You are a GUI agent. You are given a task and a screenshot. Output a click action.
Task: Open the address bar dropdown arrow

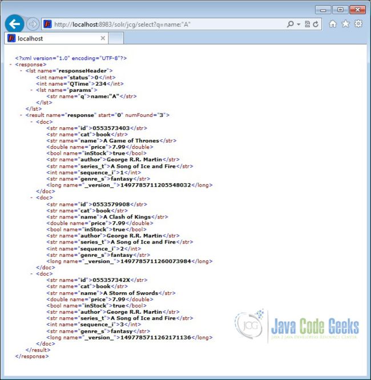[299, 24]
